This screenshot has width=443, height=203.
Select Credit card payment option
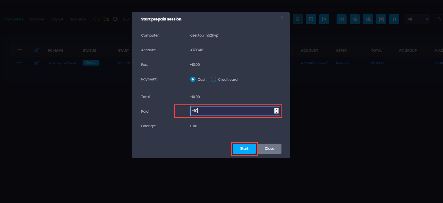click(x=213, y=79)
